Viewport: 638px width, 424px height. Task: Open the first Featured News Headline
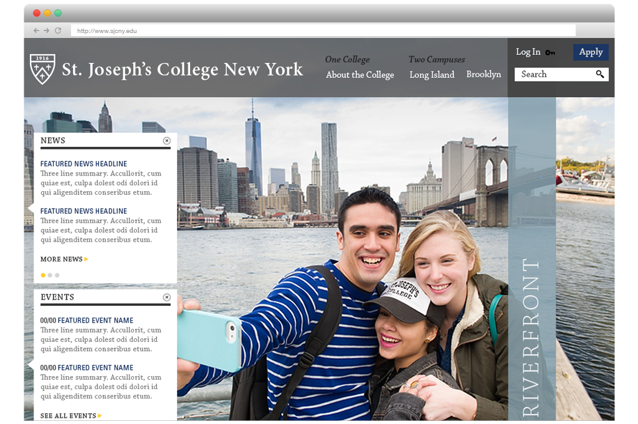(83, 164)
